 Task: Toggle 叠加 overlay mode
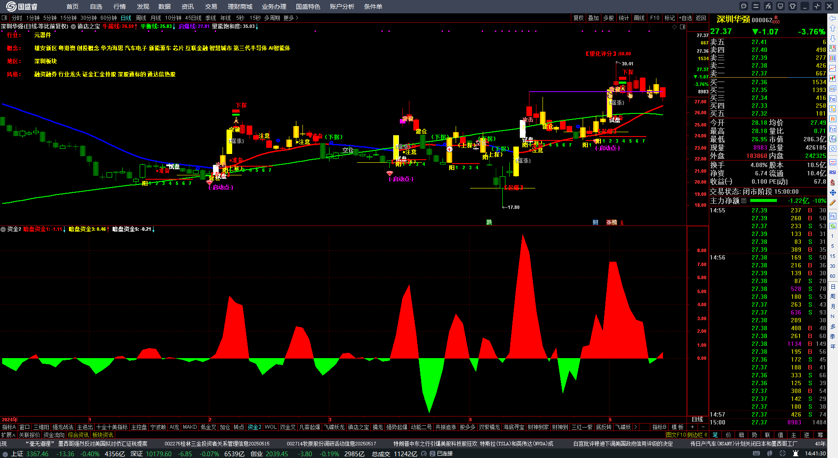(x=593, y=18)
